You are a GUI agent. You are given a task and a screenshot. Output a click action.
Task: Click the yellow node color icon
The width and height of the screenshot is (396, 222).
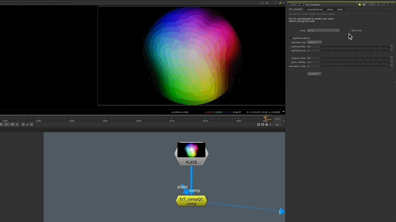pyautogui.click(x=360, y=5)
